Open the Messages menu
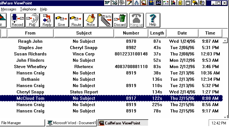Viewport: 229px width, 127px height. [9, 9]
